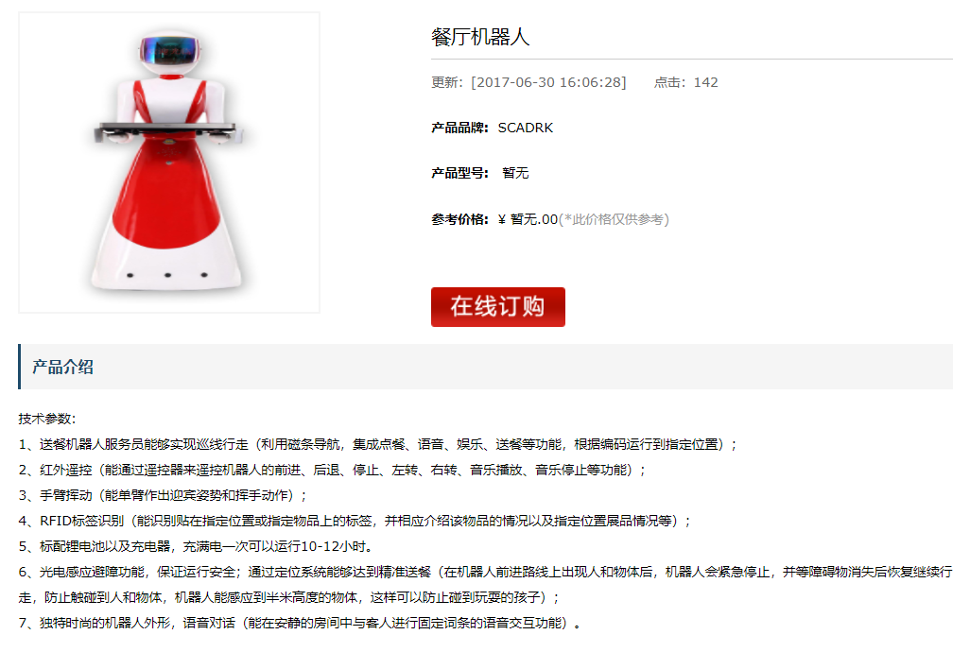Click the 点击: 142 view counter
The width and height of the screenshot is (970, 652).
coord(686,83)
